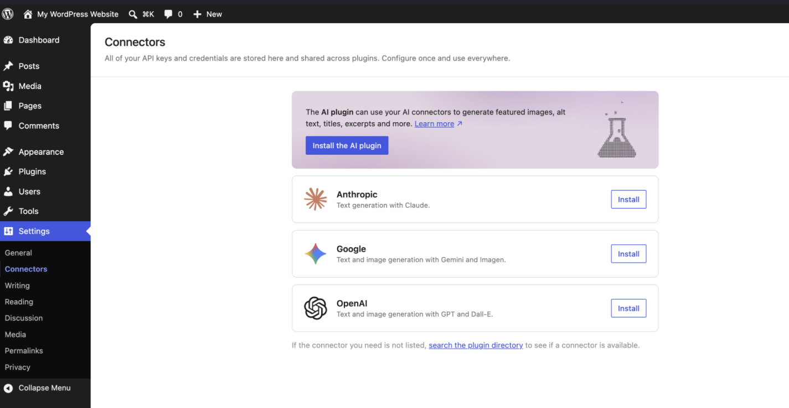This screenshot has height=408, width=789.
Task: Open Privacy settings
Action: pyautogui.click(x=18, y=367)
